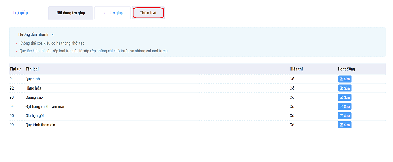The width and height of the screenshot is (393, 162).
Task: Edit the Quy trình tham gia type
Action: pos(344,125)
